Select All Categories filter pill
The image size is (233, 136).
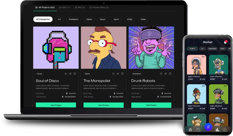click(x=43, y=19)
